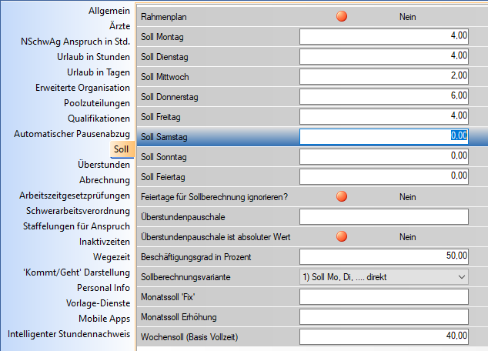Toggle Feiertage für Sollberechnung ignorieren switch
The image size is (488, 351).
[x=343, y=196]
